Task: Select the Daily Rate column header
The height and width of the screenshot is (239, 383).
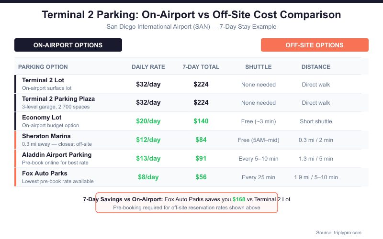Action: tap(148, 67)
